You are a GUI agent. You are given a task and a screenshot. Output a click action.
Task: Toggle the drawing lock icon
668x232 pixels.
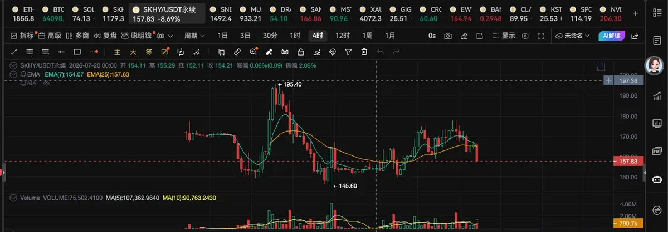pos(301,52)
